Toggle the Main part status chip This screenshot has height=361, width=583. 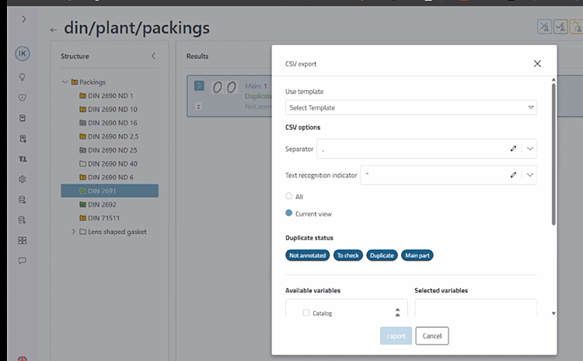pyautogui.click(x=417, y=255)
